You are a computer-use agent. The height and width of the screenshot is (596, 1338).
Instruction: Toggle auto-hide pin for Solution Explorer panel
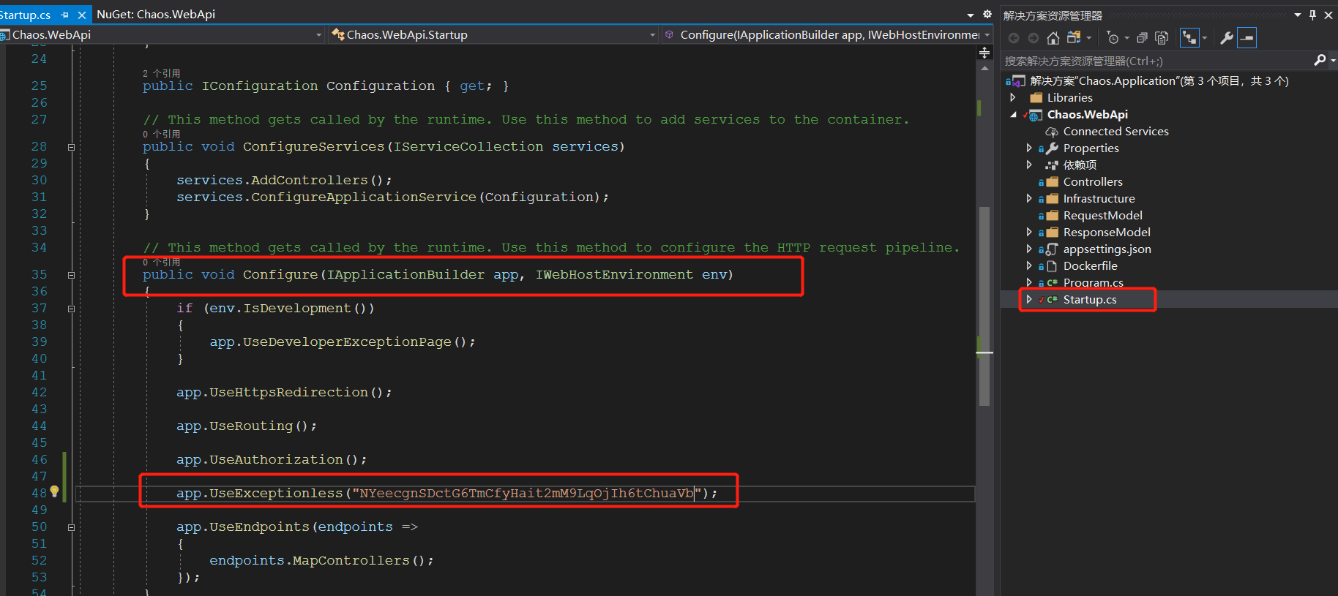tap(1312, 15)
